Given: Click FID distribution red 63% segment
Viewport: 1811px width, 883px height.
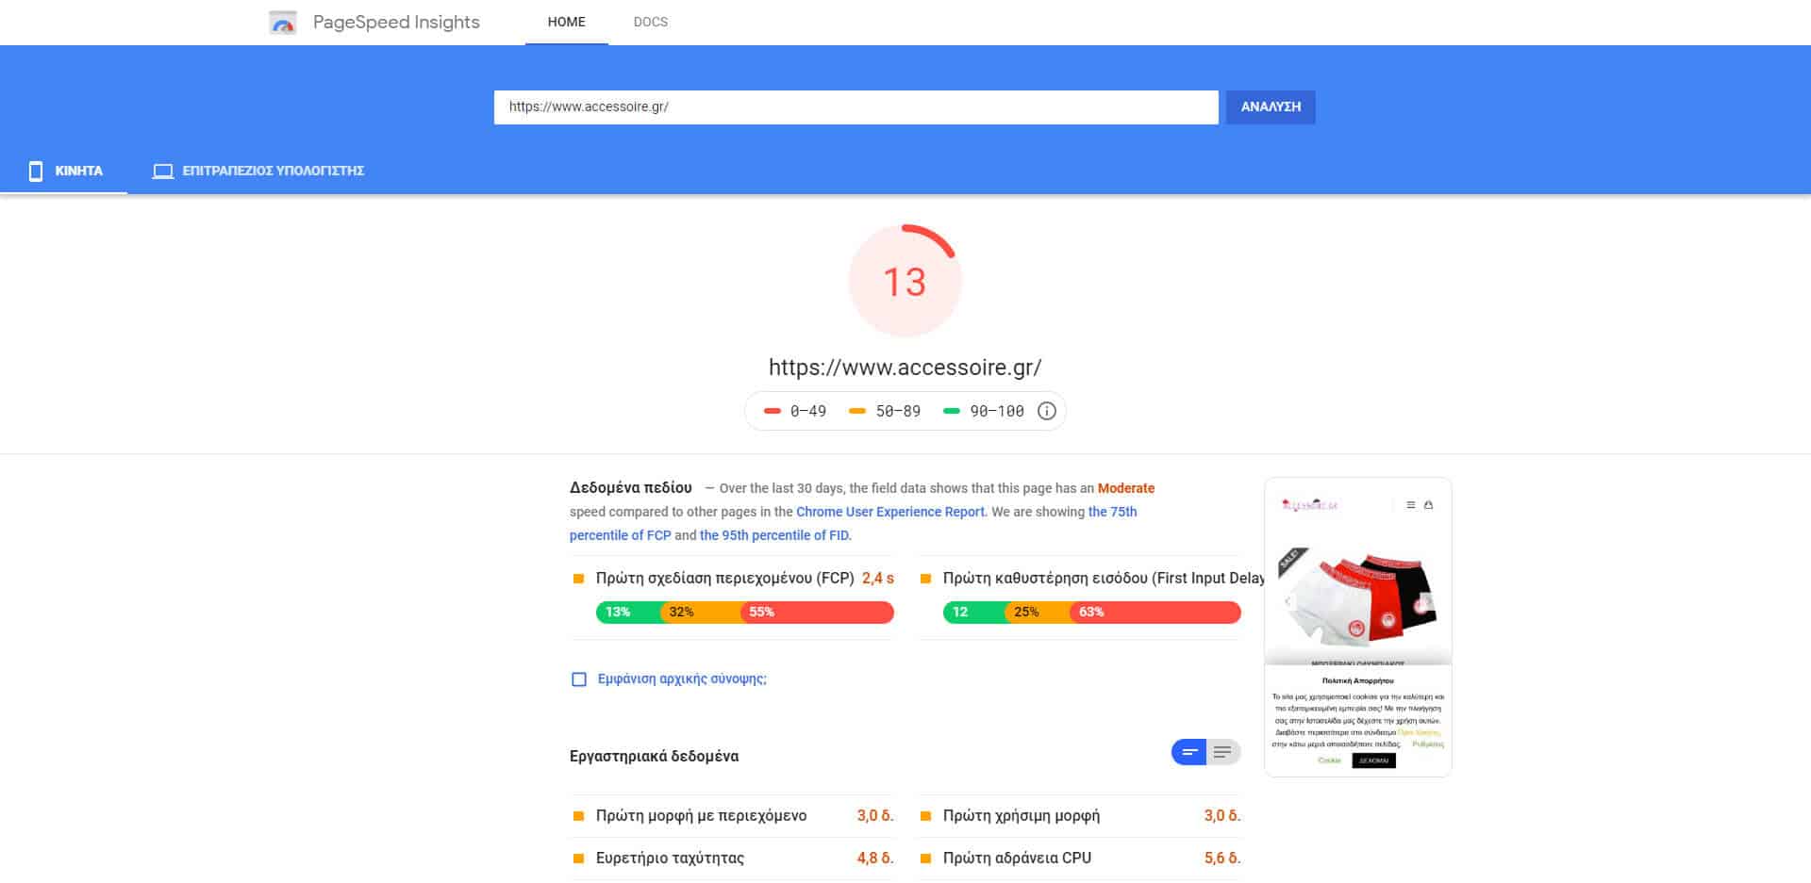Looking at the screenshot, I should tap(1155, 613).
